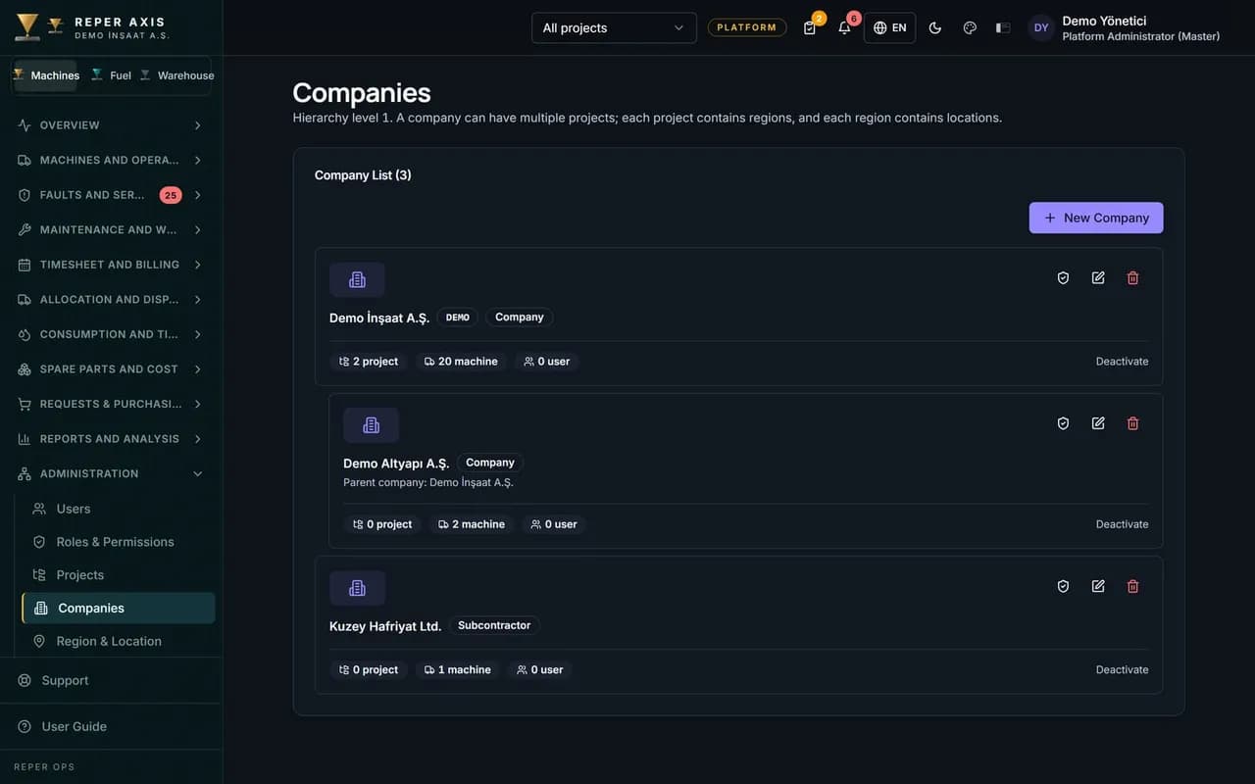
Task: Edit the Demo İnşaat A.Ş. company
Action: (x=1098, y=278)
